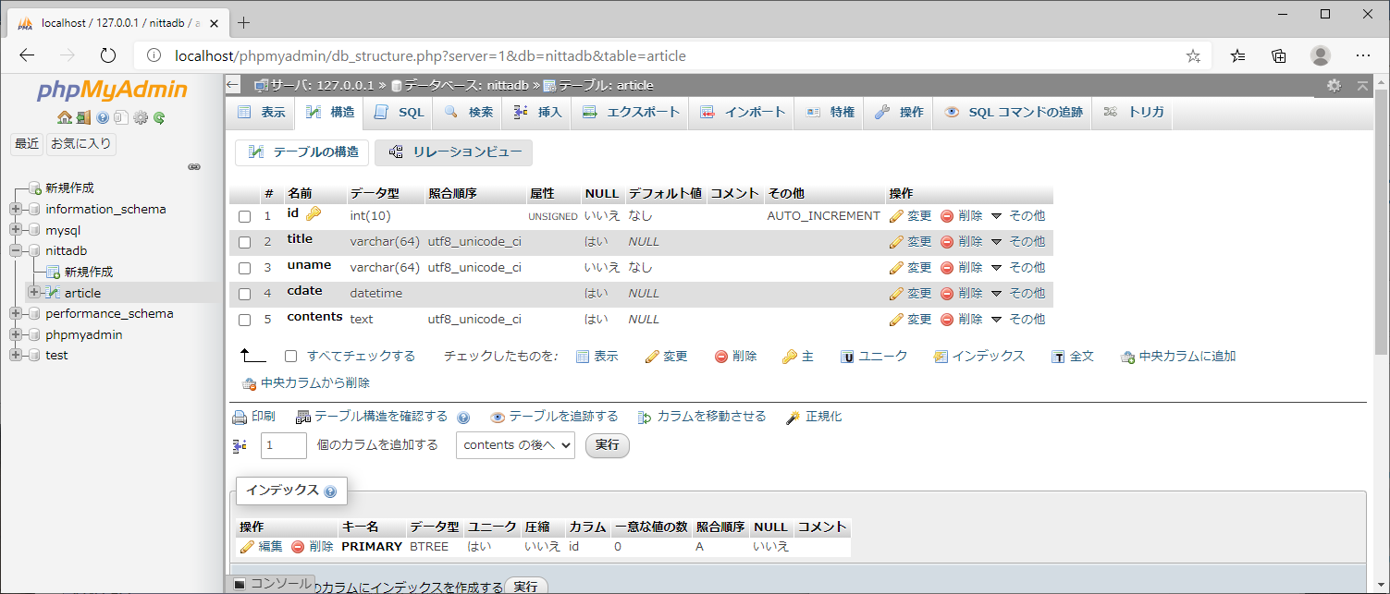Click the column count input field
Image resolution: width=1390 pixels, height=594 pixels.
pyautogui.click(x=283, y=445)
